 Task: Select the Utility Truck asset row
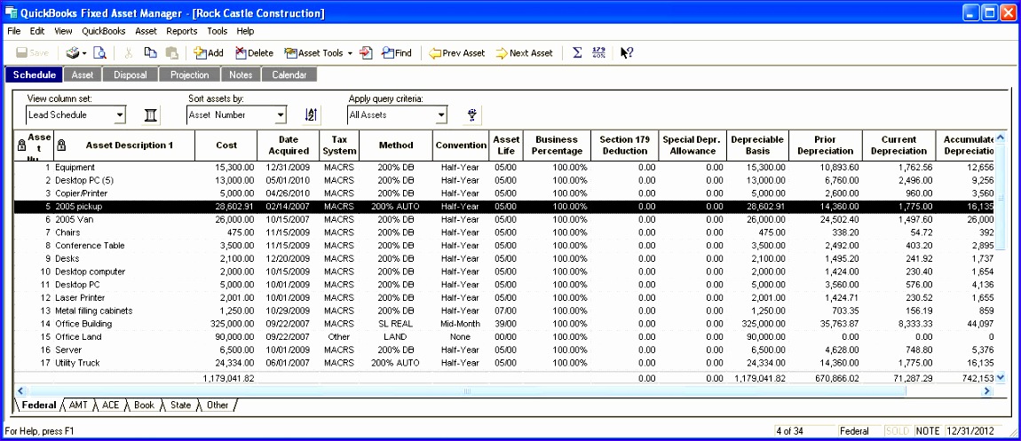(504, 363)
